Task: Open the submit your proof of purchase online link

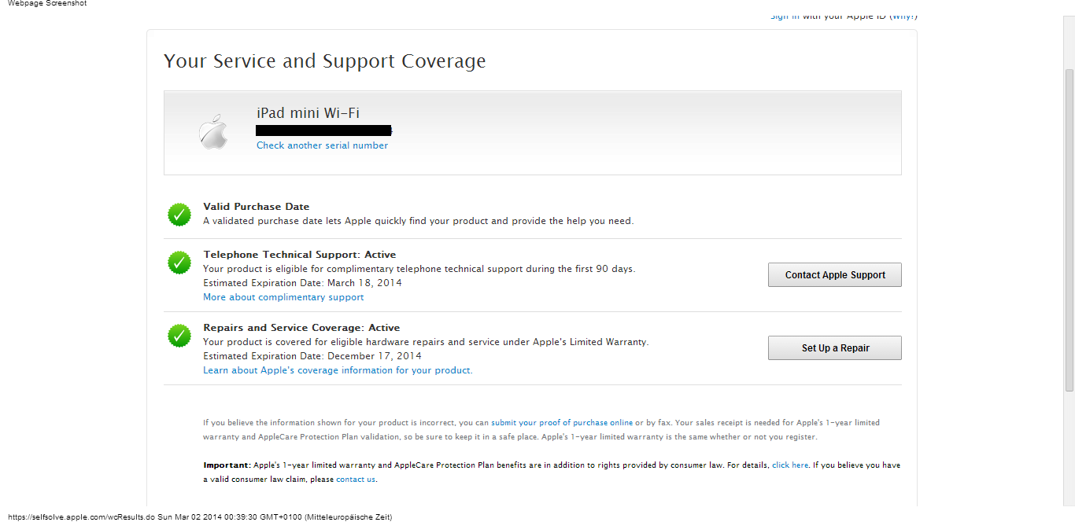Action: coord(562,423)
